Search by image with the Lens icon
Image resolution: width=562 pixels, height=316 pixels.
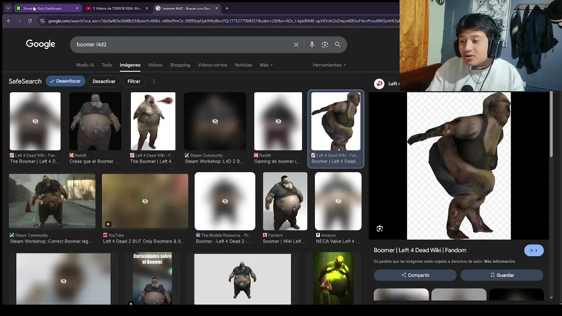click(325, 44)
